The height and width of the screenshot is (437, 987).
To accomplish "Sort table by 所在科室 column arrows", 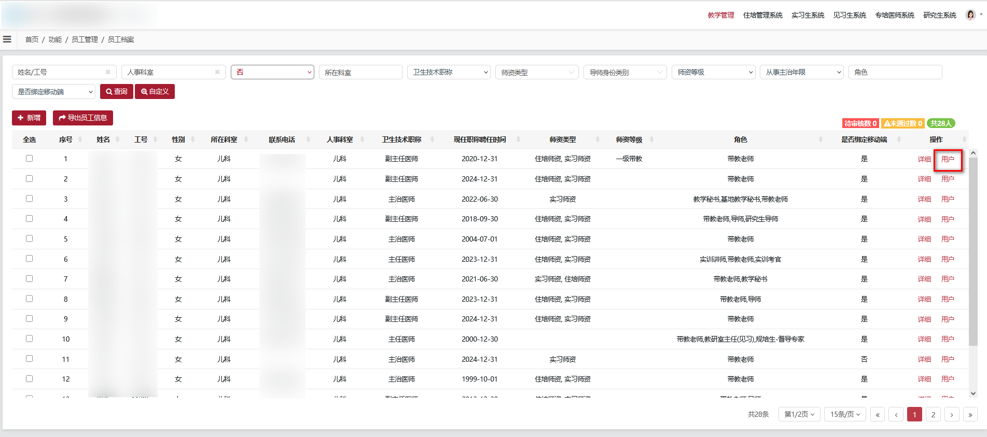I will [246, 139].
